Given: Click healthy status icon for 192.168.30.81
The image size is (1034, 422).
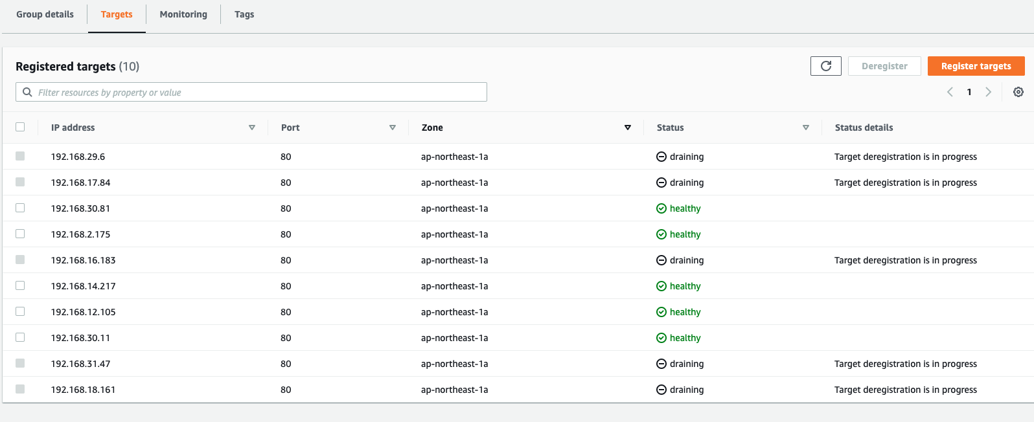Looking at the screenshot, I should pyautogui.click(x=661, y=208).
